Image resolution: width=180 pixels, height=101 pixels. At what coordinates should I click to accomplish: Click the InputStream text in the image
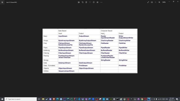63,36
